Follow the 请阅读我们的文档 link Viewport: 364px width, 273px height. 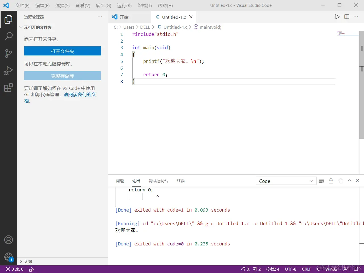click(x=80, y=94)
